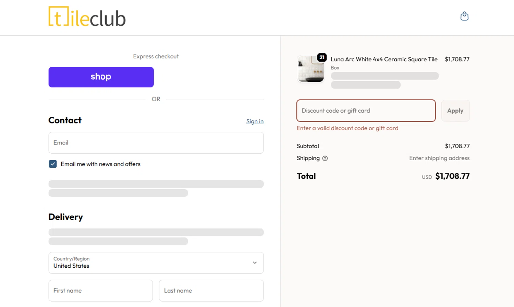Click the quantity badge showing 21
The height and width of the screenshot is (307, 514).
pyautogui.click(x=322, y=57)
